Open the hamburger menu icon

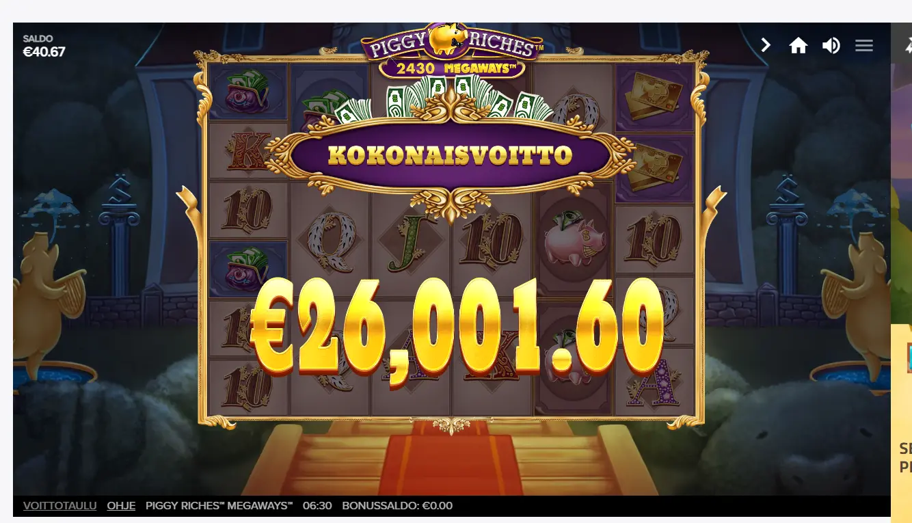864,46
